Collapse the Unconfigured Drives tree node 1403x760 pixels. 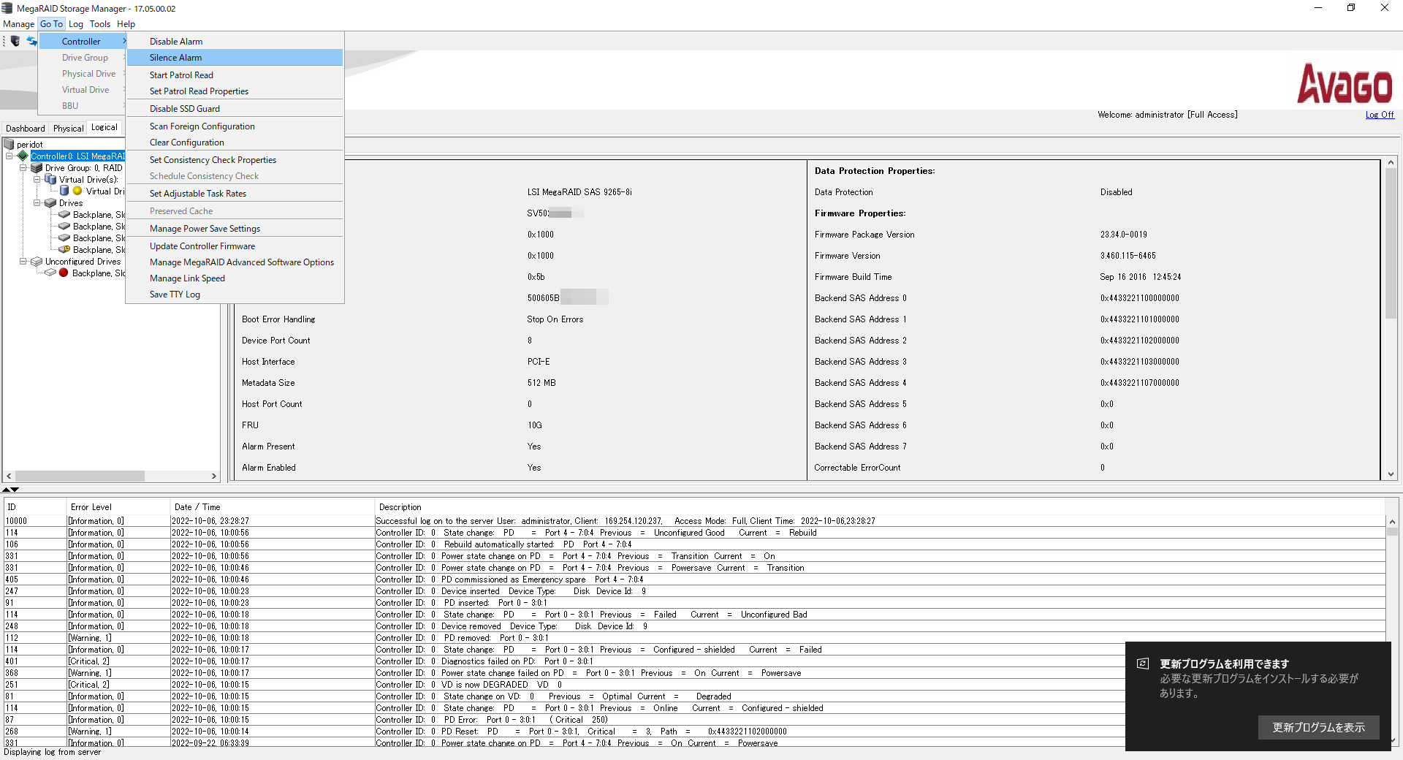click(23, 262)
